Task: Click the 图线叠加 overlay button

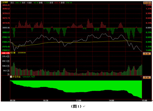Action: [147, 3]
